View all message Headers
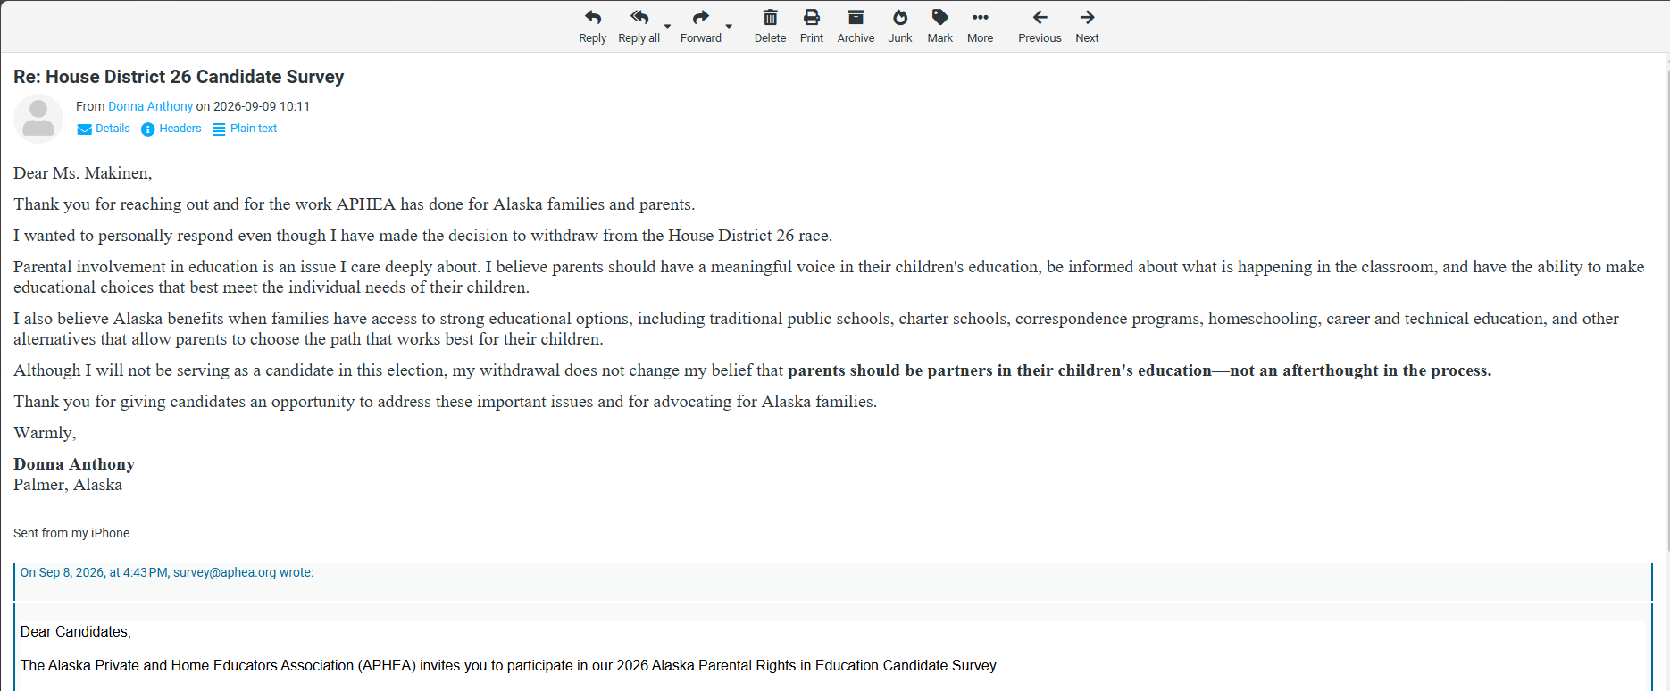Image resolution: width=1670 pixels, height=691 pixels. [x=171, y=129]
